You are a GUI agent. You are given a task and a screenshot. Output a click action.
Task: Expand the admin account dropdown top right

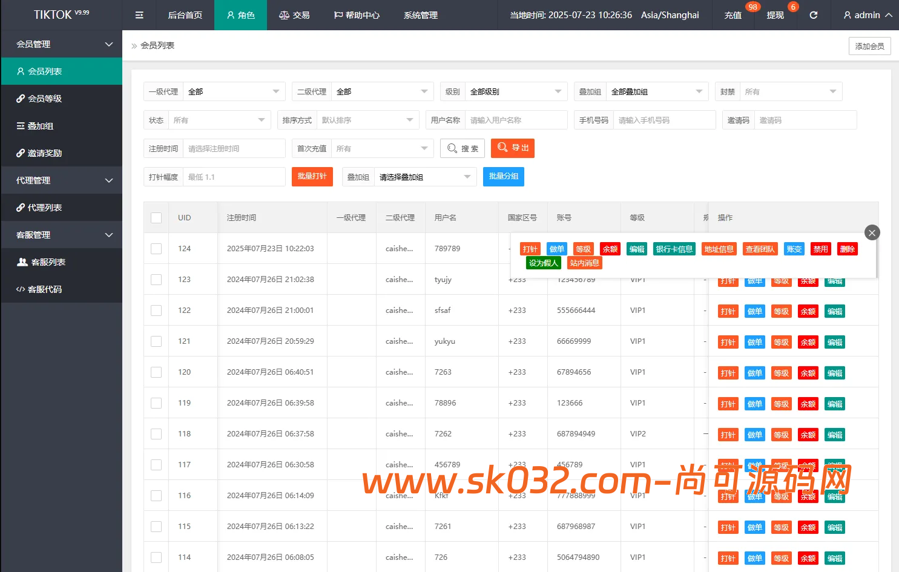tap(866, 15)
